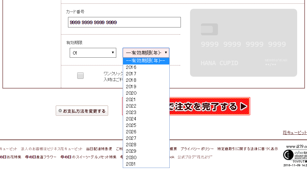Open 母の日のスイーツ・グルメセット特集 link

pos(88,157)
